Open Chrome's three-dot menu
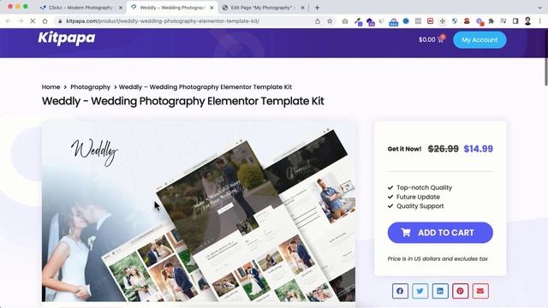548x308 pixels. [x=540, y=21]
